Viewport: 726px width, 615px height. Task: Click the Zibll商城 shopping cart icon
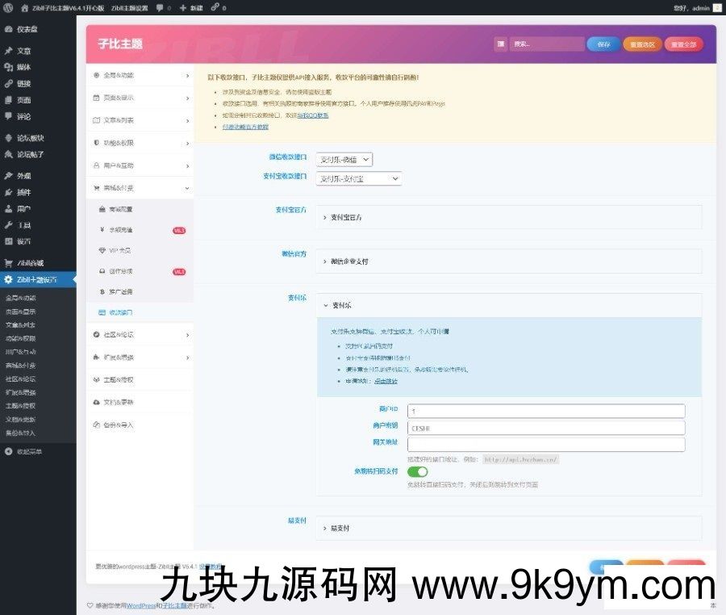click(8, 263)
